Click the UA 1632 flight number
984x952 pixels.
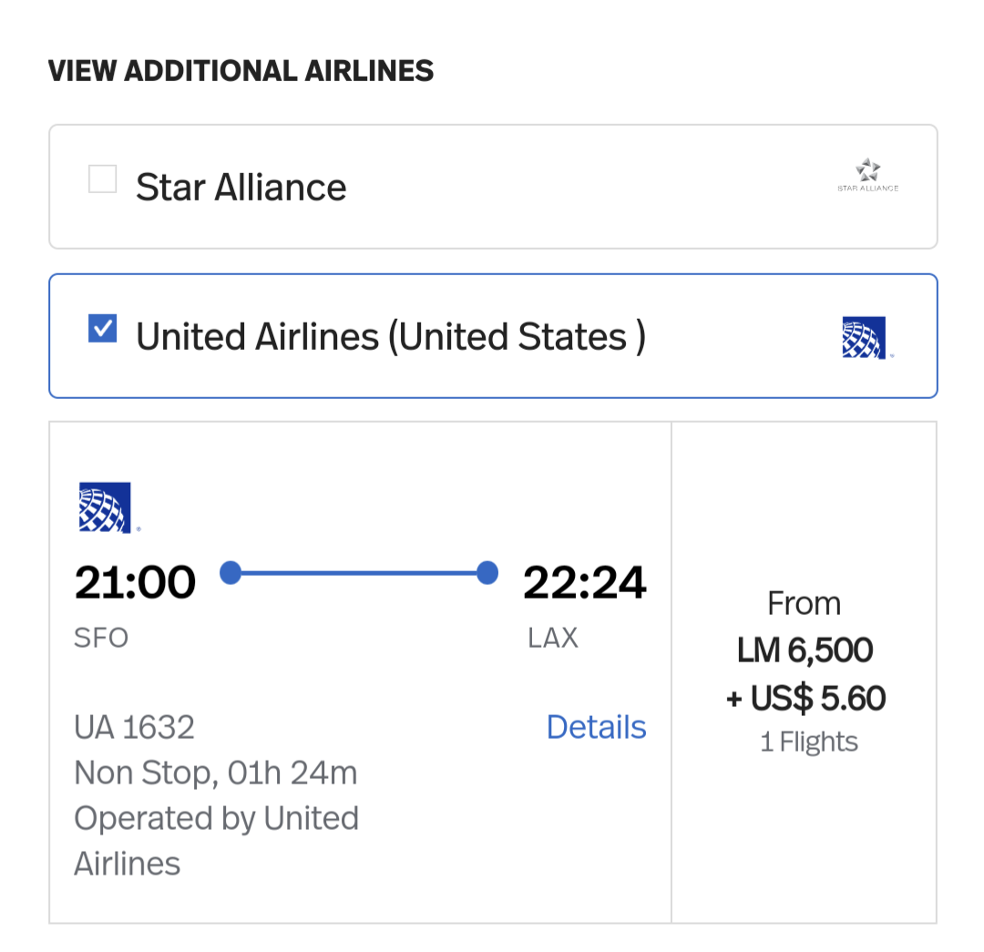134,727
